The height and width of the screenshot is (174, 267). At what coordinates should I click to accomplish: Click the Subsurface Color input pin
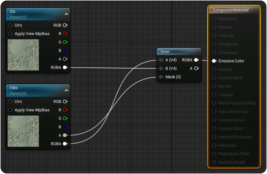(214, 111)
